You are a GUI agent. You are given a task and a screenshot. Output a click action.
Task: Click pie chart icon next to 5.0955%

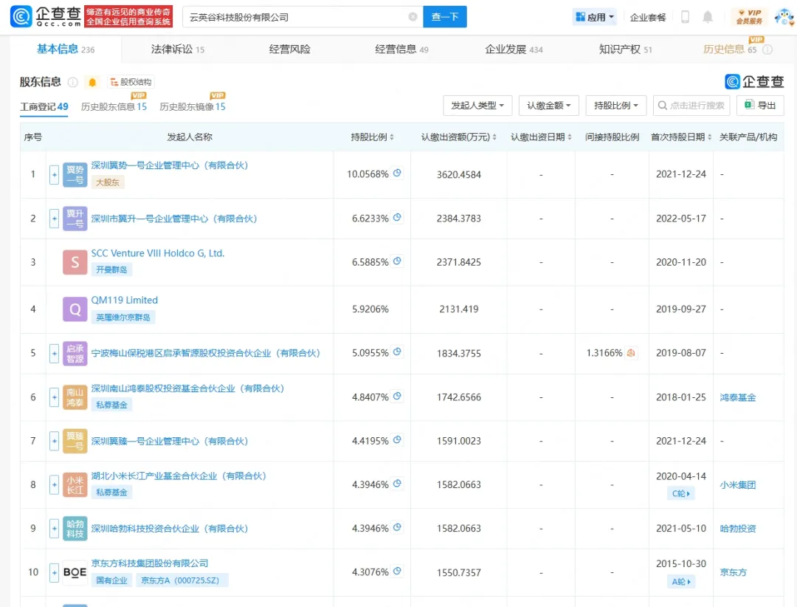(x=398, y=351)
